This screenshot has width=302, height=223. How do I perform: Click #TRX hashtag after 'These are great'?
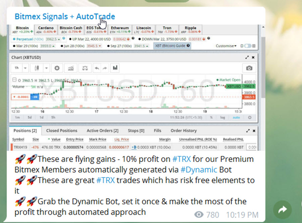pos(106,180)
